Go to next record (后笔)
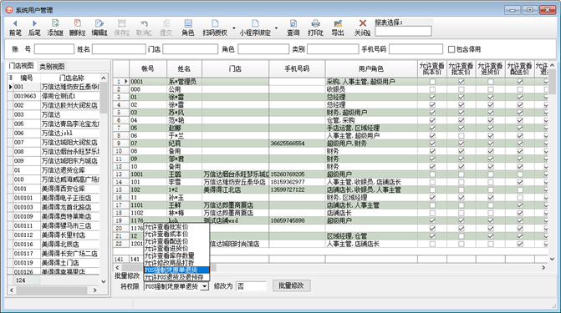Image resolution: width=561 pixels, height=313 pixels. [34, 28]
